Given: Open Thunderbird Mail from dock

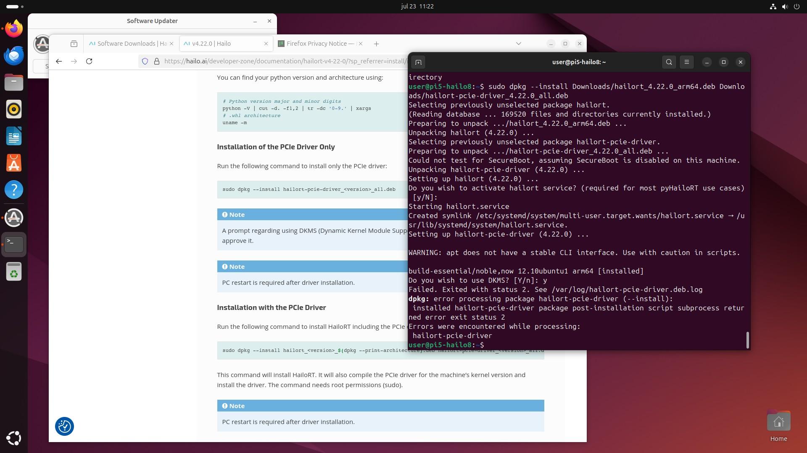Looking at the screenshot, I should [x=14, y=55].
